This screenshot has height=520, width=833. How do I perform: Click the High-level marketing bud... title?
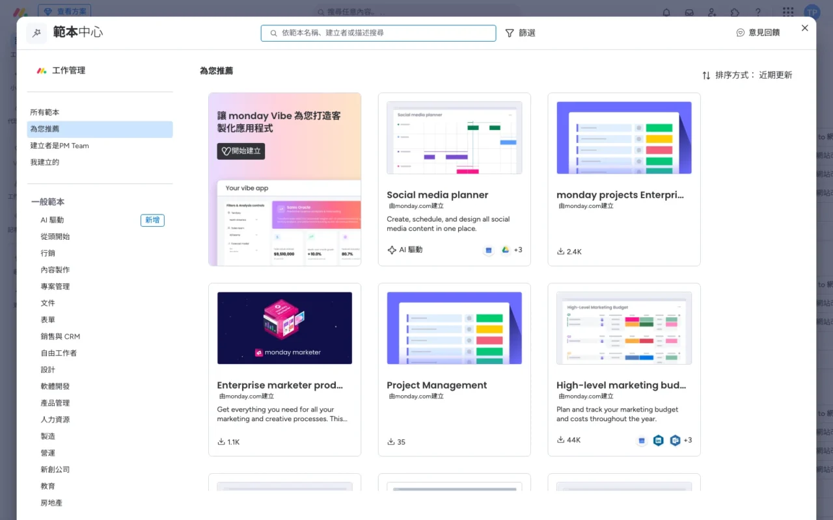[621, 385]
